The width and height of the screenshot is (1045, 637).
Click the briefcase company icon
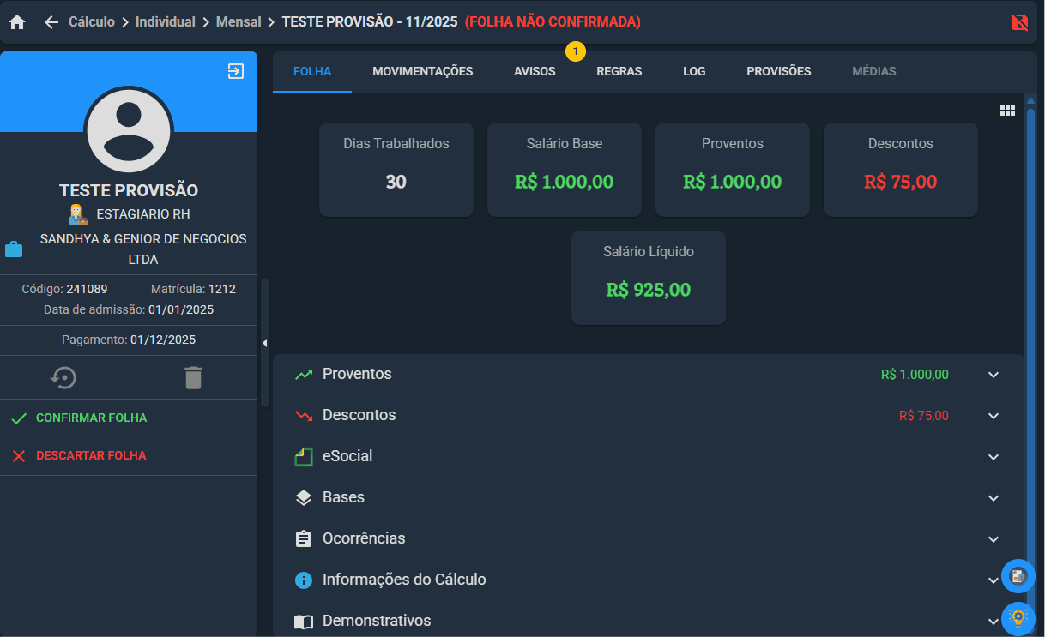(14, 249)
